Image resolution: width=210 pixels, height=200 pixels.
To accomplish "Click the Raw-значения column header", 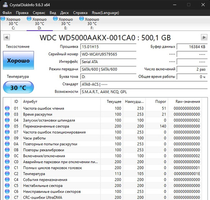I will point(185,101).
